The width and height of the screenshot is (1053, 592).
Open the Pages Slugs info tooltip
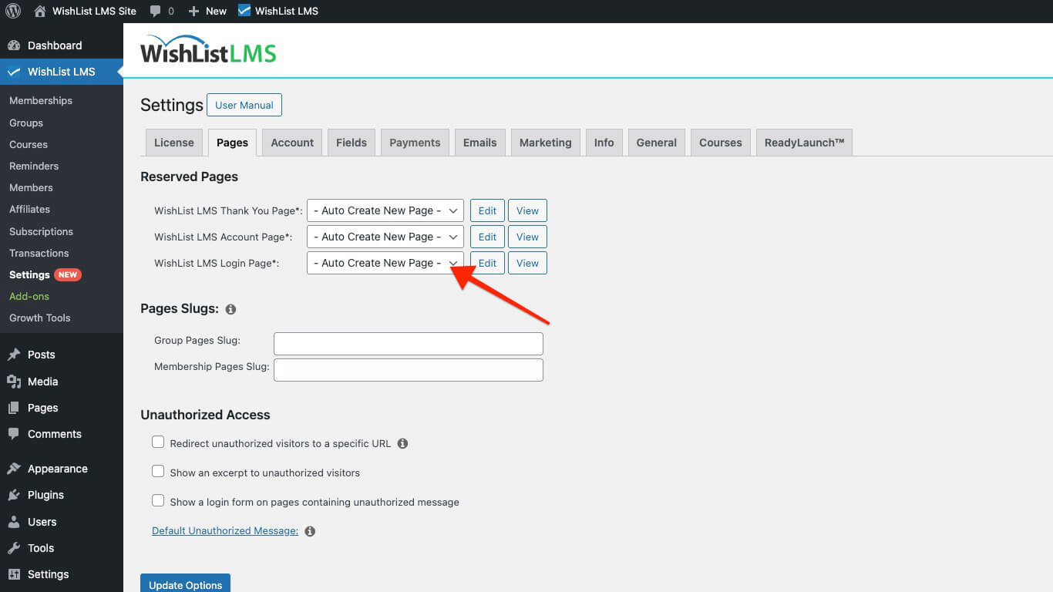click(230, 309)
